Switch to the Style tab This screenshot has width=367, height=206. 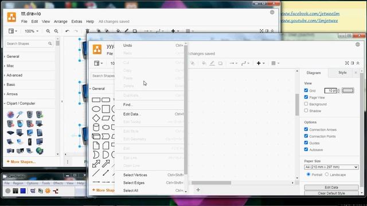(342, 73)
